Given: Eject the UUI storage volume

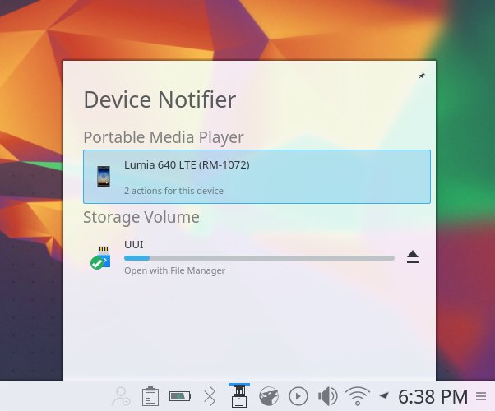Looking at the screenshot, I should (413, 257).
